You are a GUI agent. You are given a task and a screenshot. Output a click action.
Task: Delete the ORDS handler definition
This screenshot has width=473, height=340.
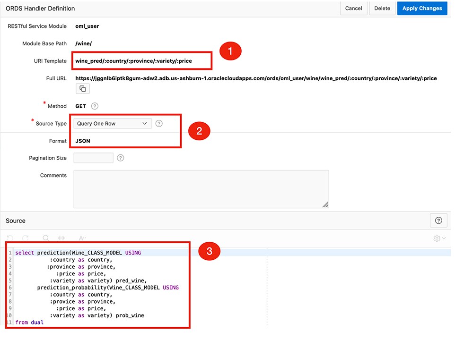tap(382, 8)
